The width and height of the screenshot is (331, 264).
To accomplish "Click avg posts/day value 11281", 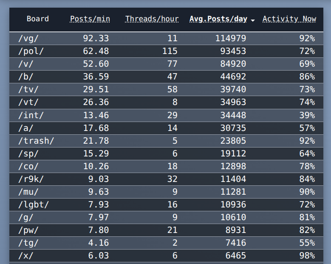I will tap(233, 192).
